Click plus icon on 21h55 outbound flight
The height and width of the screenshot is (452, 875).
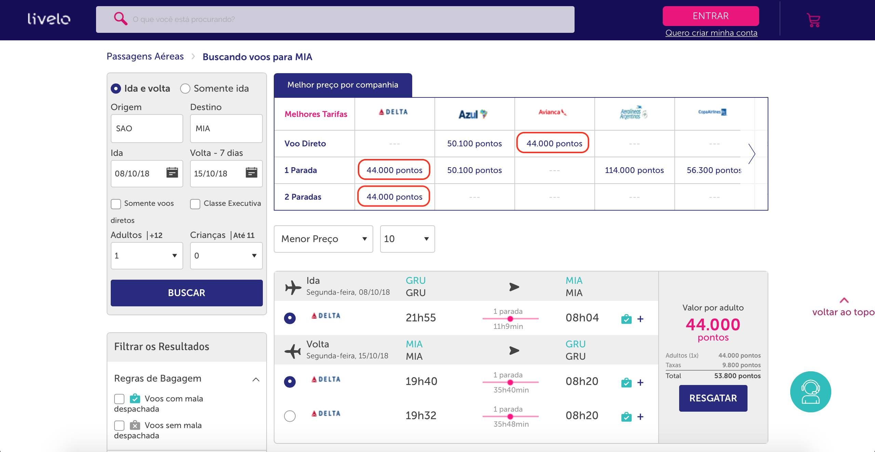click(641, 319)
